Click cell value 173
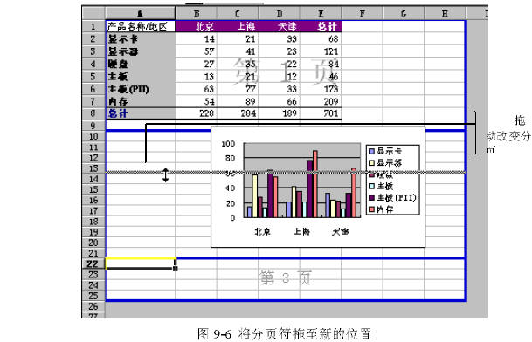532x342 pixels. click(x=330, y=89)
